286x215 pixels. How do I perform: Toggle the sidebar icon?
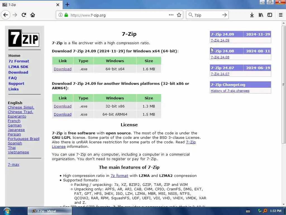point(270,15)
